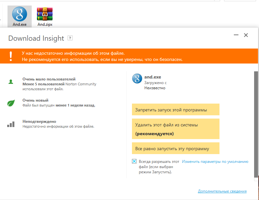259x200 pixels.
Task: Open 'Изменить параметры по умолчанию' link
Action: [x=215, y=162]
